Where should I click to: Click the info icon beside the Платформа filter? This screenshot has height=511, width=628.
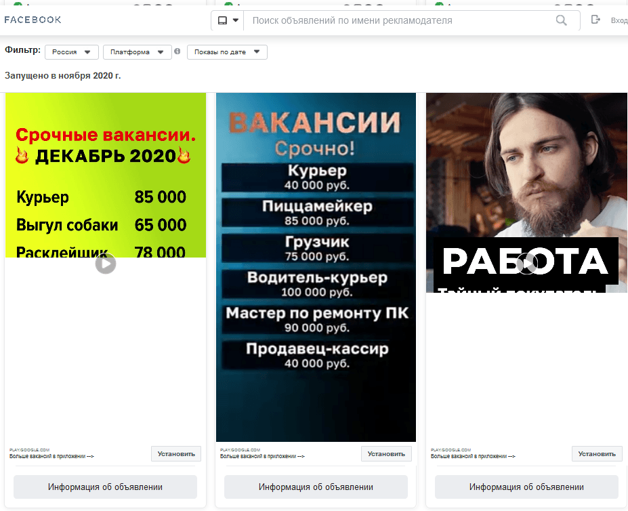click(x=177, y=52)
